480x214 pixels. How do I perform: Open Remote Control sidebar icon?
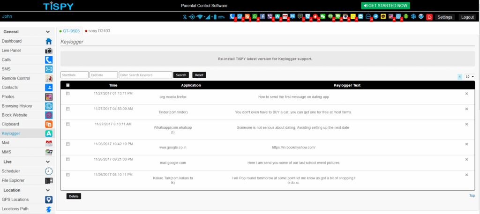(x=49, y=78)
